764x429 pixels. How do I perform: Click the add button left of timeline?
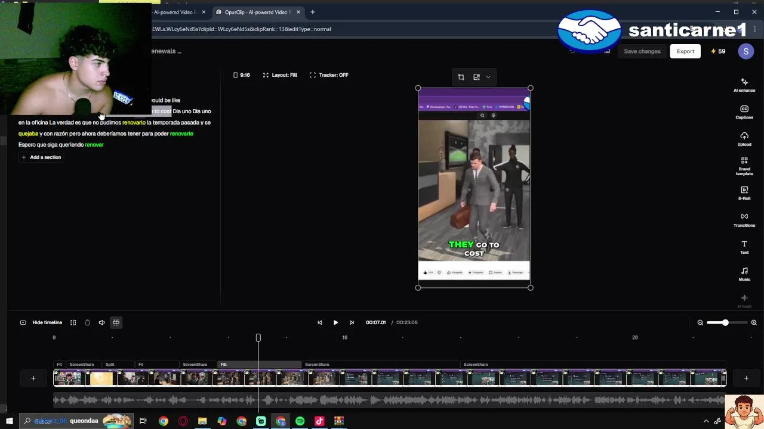[x=33, y=378]
